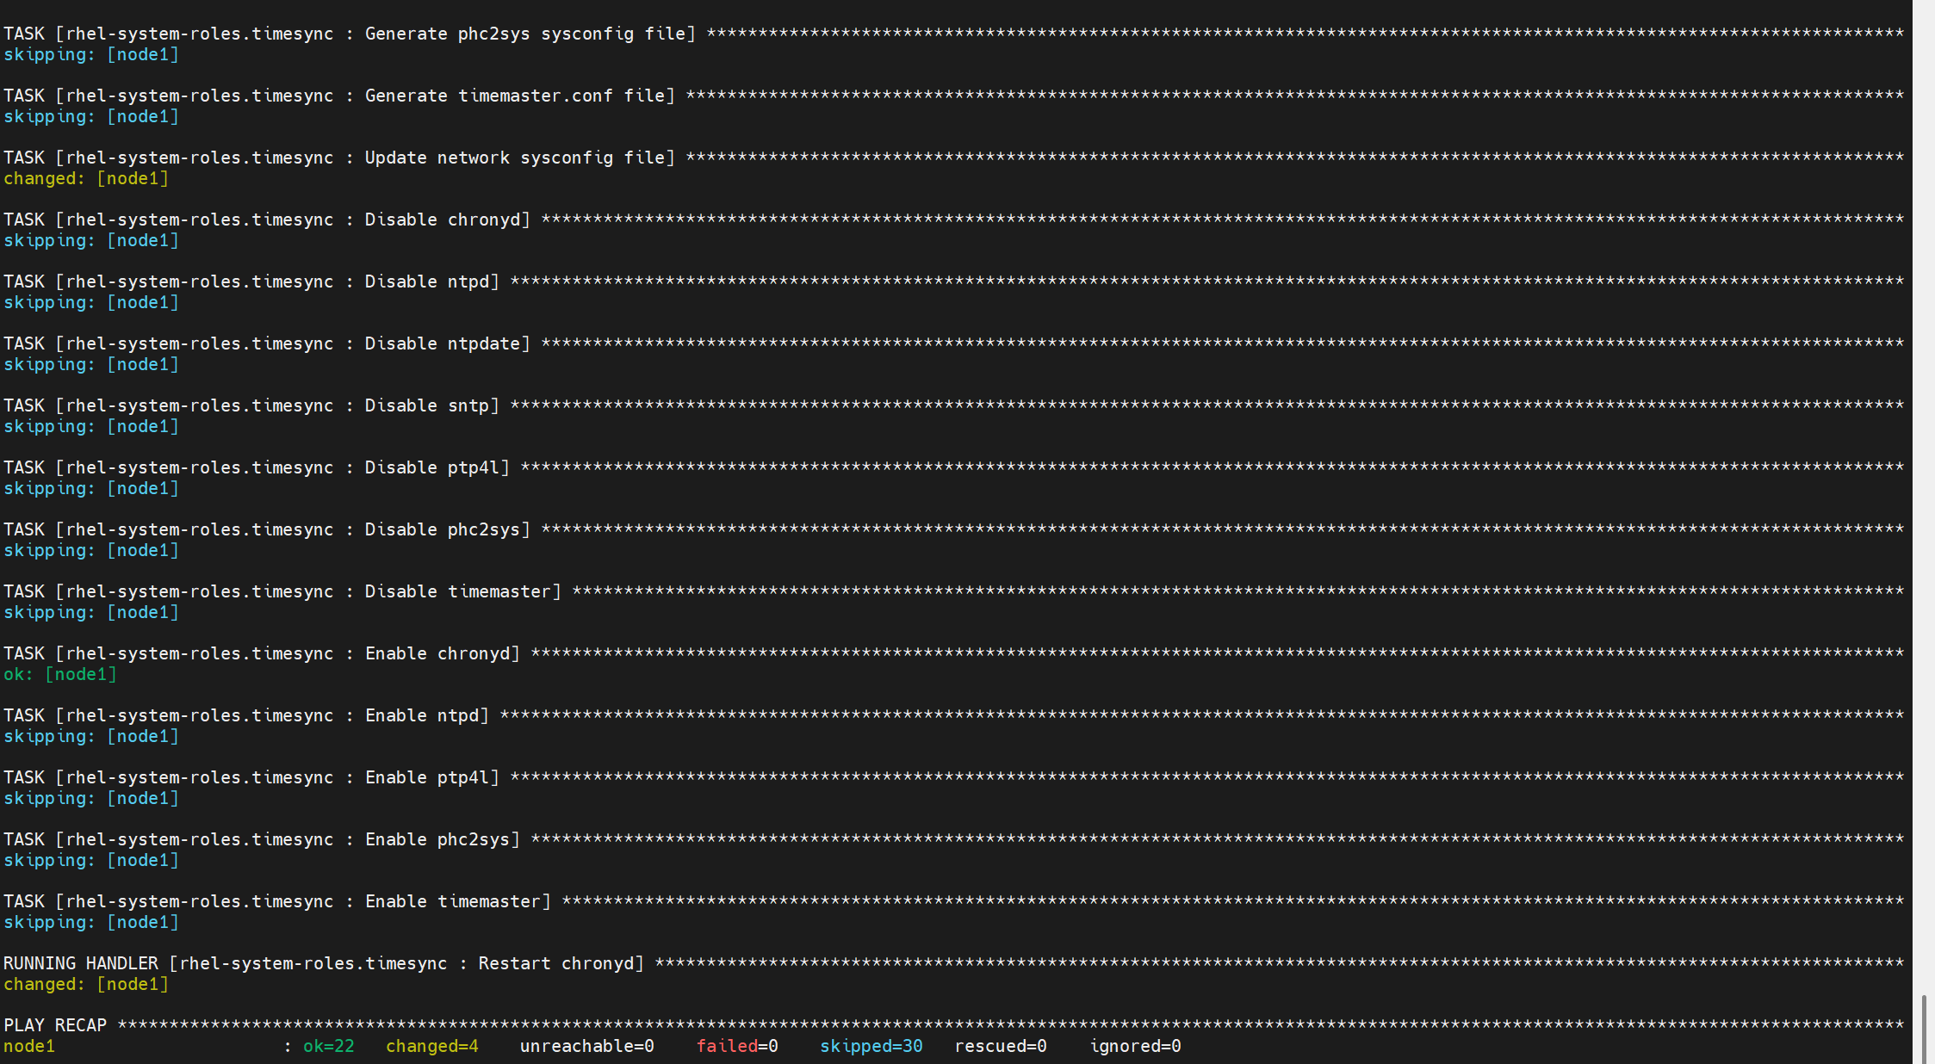Click the 'Disable sntp' task line
The height and width of the screenshot is (1064, 1935).
(x=954, y=405)
